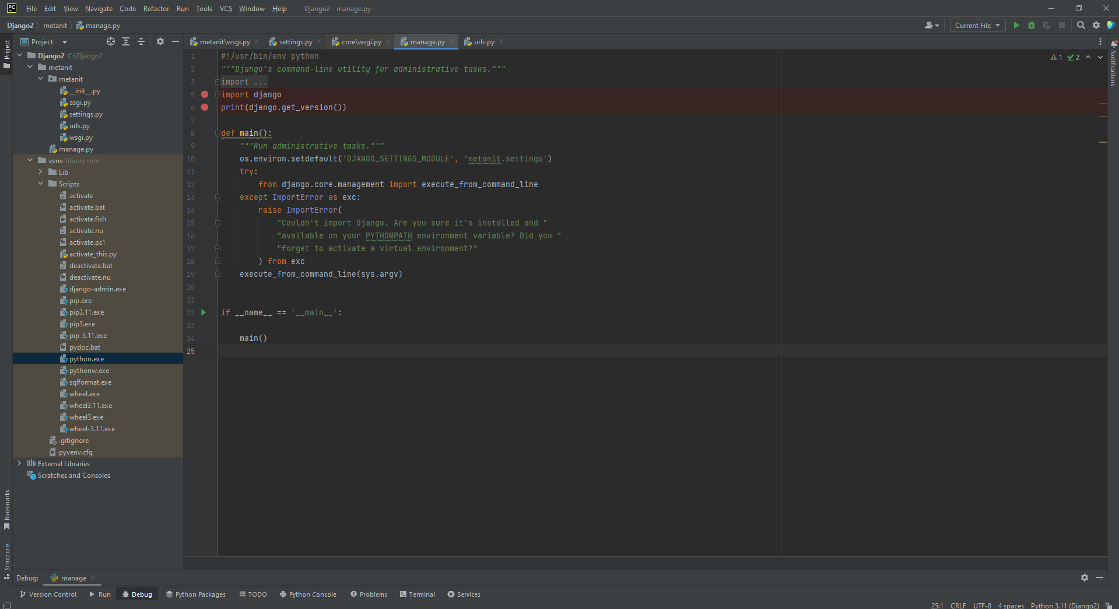Open the File menu
Viewport: 1119px width, 609px height.
coord(31,8)
